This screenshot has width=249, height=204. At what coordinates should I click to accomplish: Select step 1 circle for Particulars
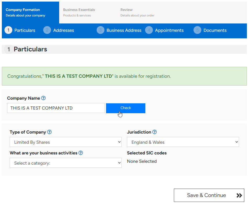pyautogui.click(x=8, y=30)
